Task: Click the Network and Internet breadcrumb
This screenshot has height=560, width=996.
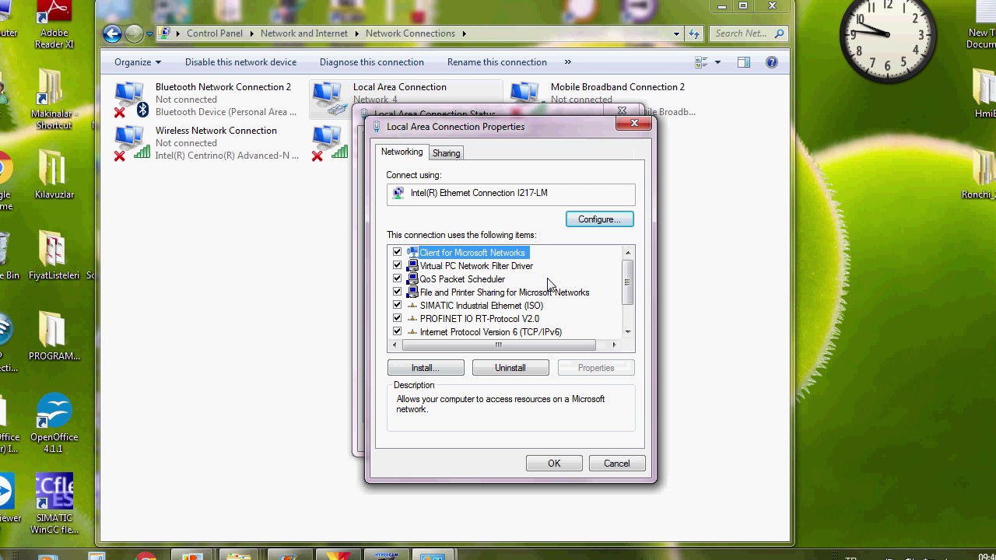Action: tap(304, 33)
